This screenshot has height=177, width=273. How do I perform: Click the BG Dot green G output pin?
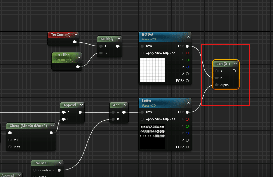(188, 60)
